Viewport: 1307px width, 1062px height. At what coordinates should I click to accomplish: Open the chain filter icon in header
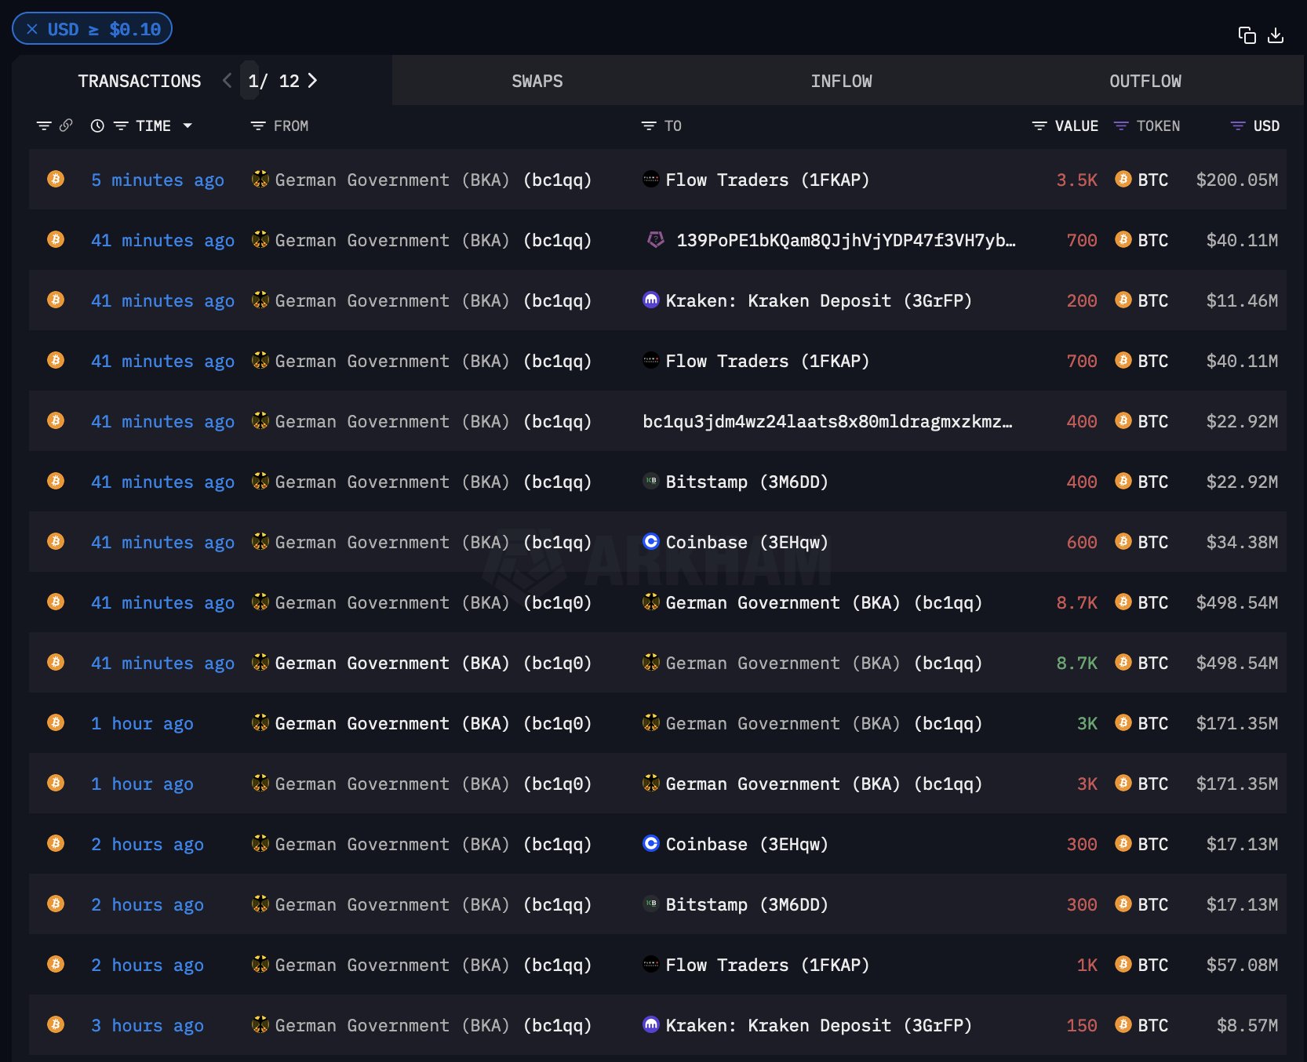click(x=44, y=125)
